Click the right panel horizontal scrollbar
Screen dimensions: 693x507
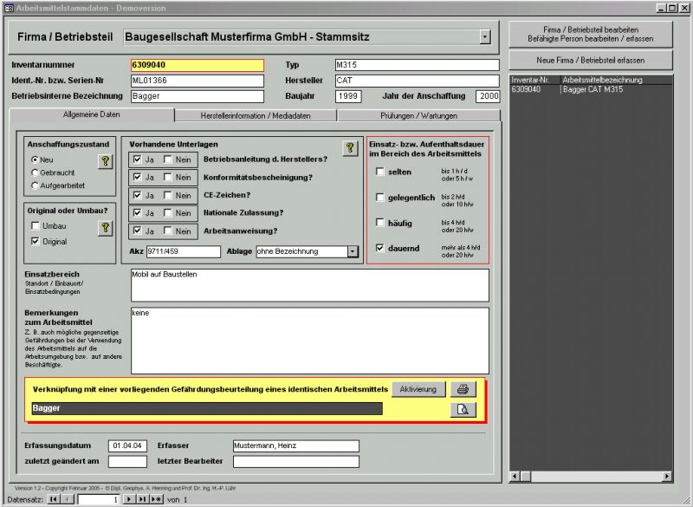[591, 476]
